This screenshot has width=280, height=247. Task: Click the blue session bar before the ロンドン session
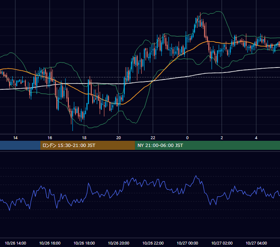coord(20,145)
